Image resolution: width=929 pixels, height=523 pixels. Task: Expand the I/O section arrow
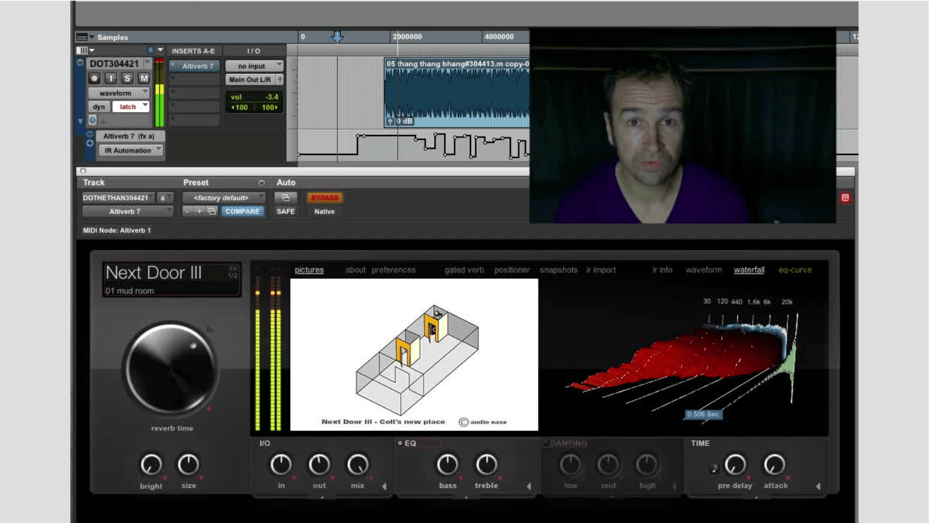(384, 486)
